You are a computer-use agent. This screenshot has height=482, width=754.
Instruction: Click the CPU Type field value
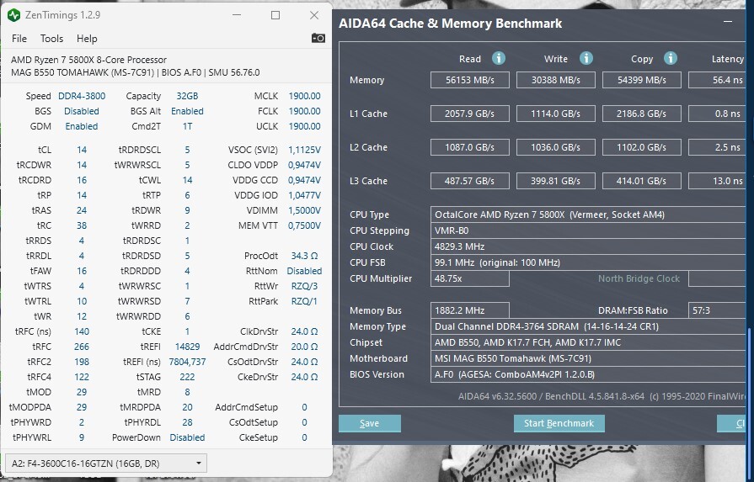[x=588, y=215]
